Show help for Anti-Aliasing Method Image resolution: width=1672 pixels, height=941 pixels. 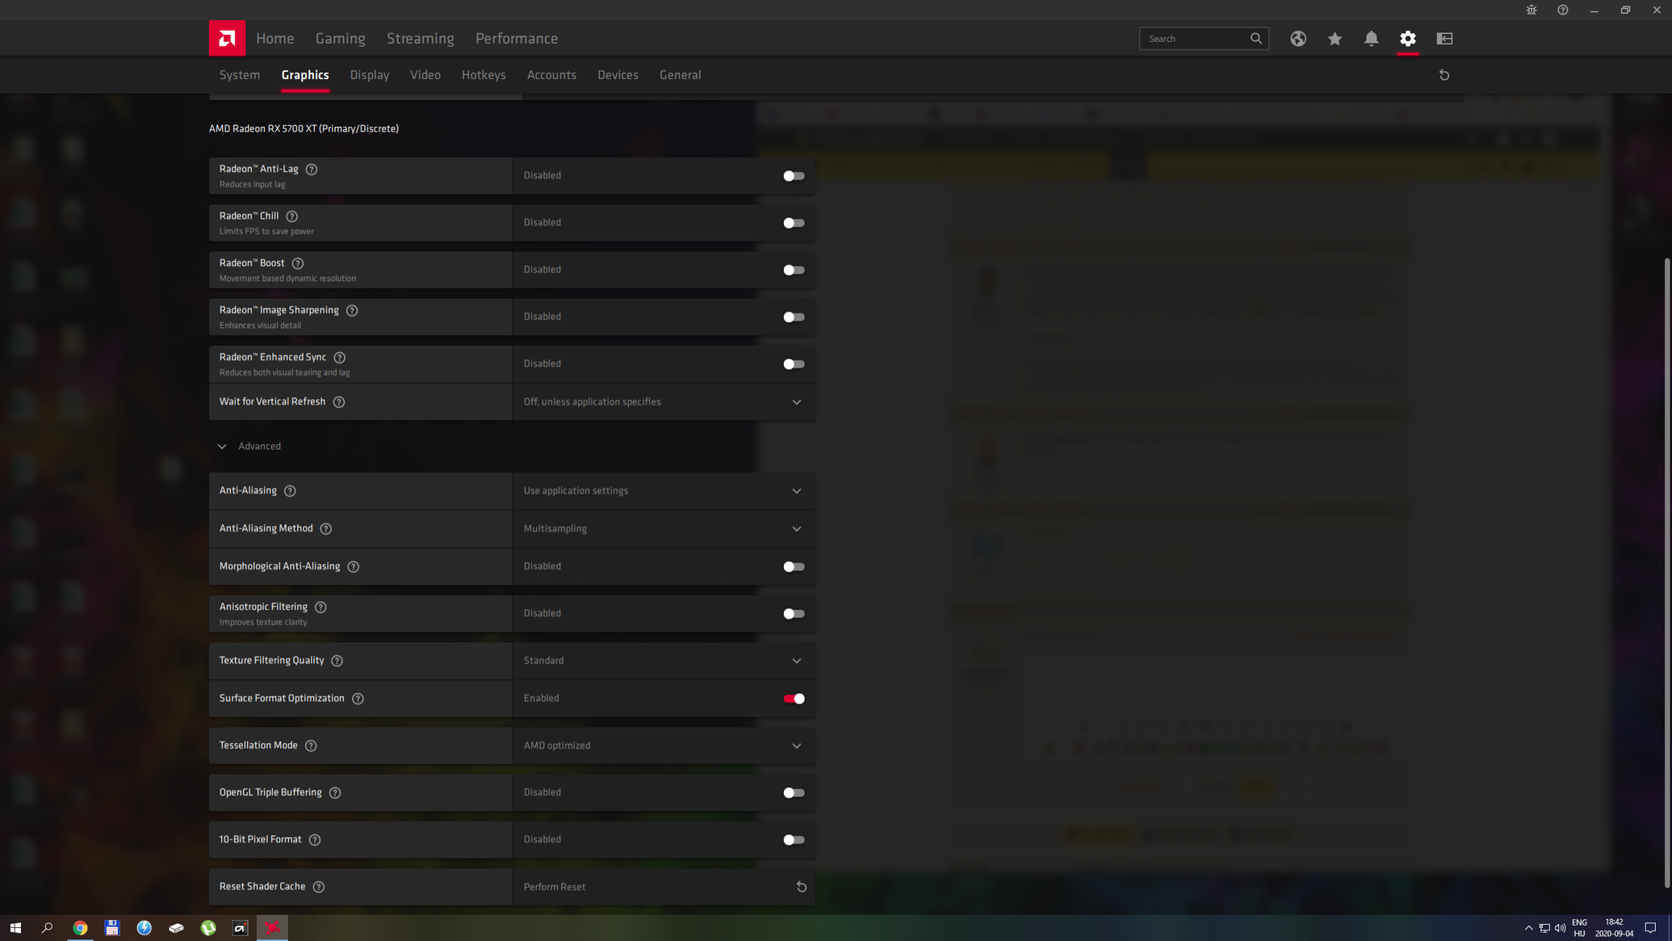pyautogui.click(x=326, y=529)
